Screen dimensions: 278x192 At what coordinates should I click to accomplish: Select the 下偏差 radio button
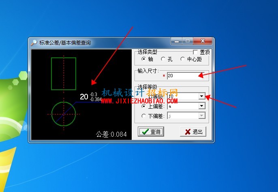pyautogui.click(x=144, y=116)
